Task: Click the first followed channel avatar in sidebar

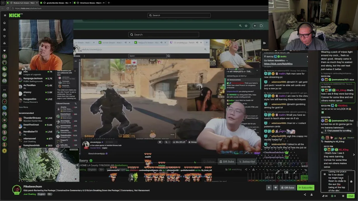Action: (4, 56)
